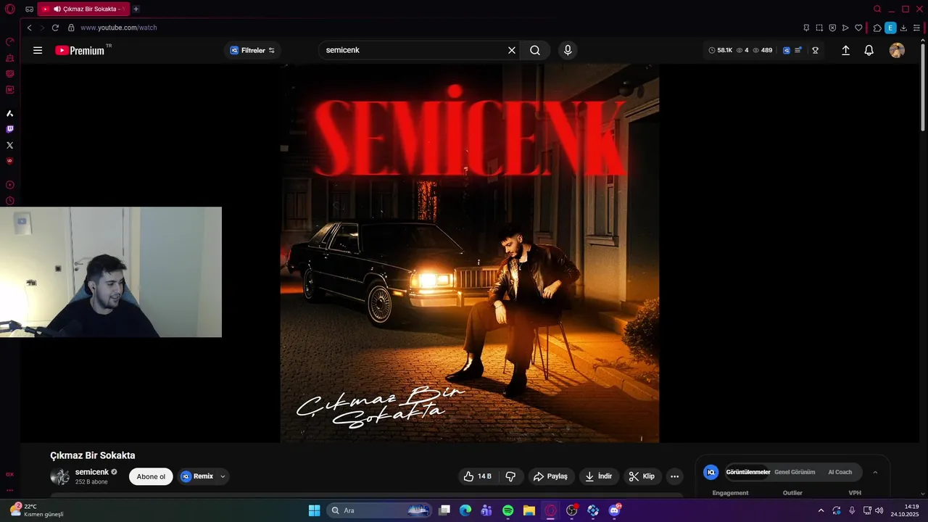Like the video (14 B)
Screen dimensions: 928x522
point(478,476)
